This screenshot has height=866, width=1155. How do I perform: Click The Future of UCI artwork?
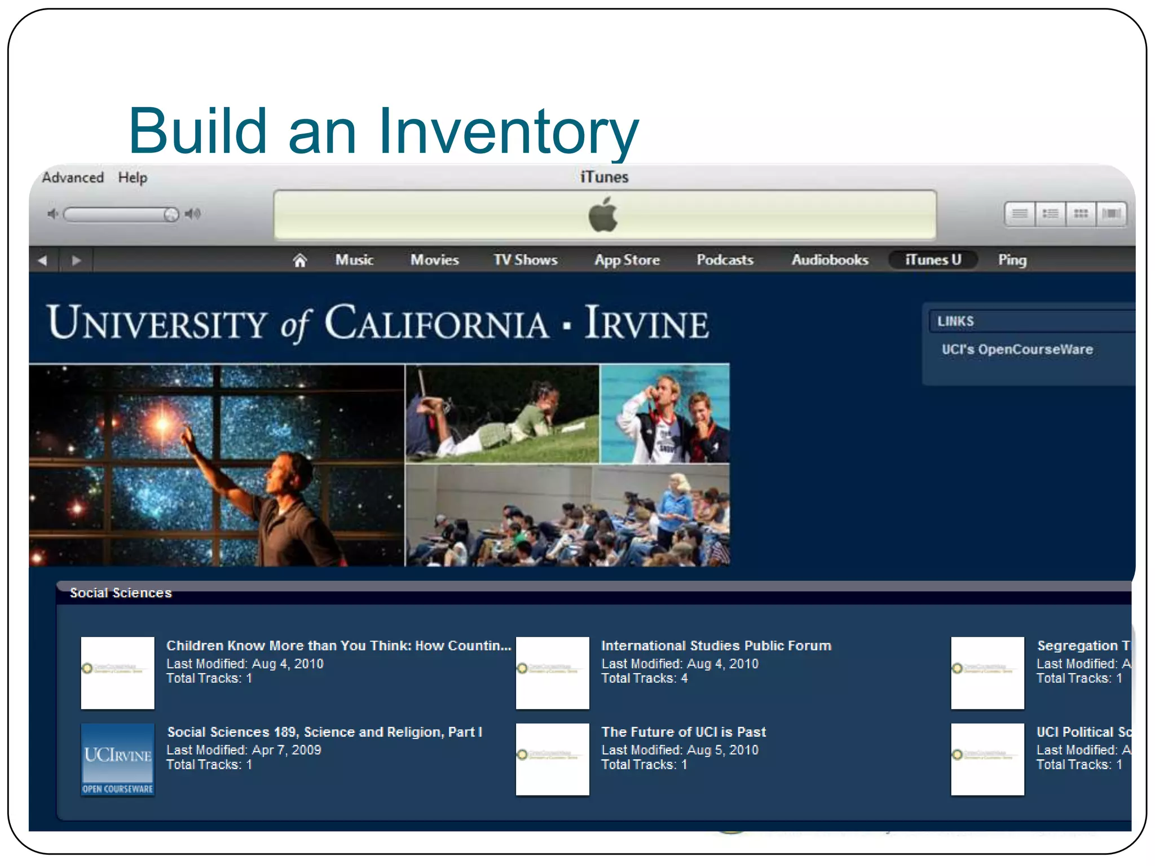553,759
